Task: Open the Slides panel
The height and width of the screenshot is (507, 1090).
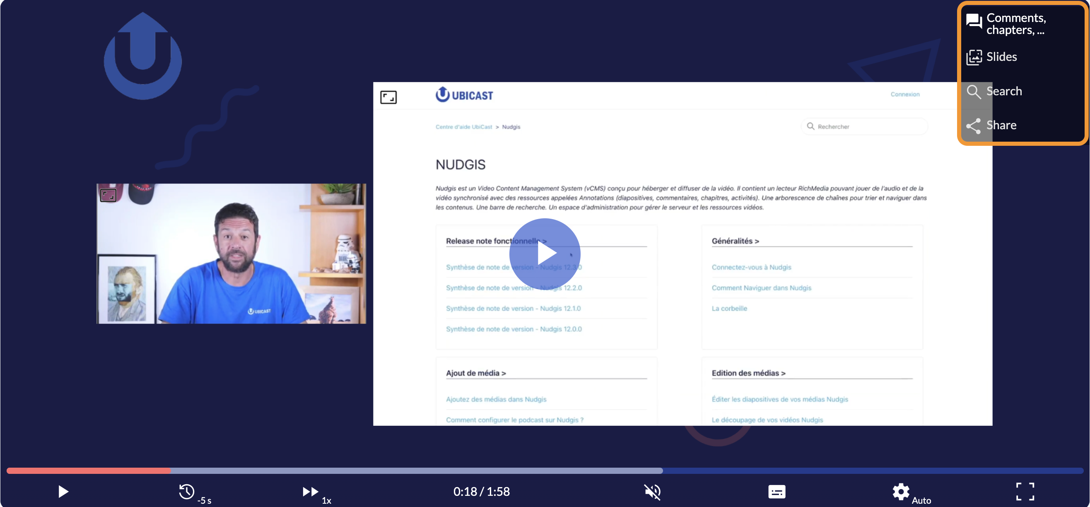Action: point(991,57)
